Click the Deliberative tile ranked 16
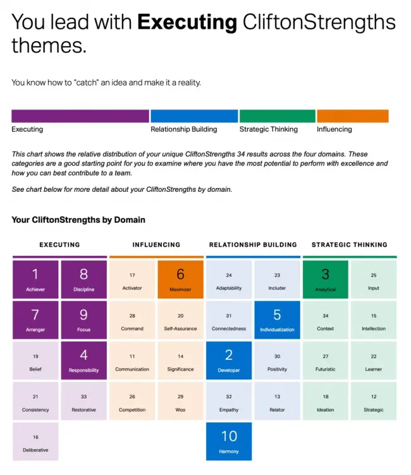The height and width of the screenshot is (475, 411). tap(35, 441)
